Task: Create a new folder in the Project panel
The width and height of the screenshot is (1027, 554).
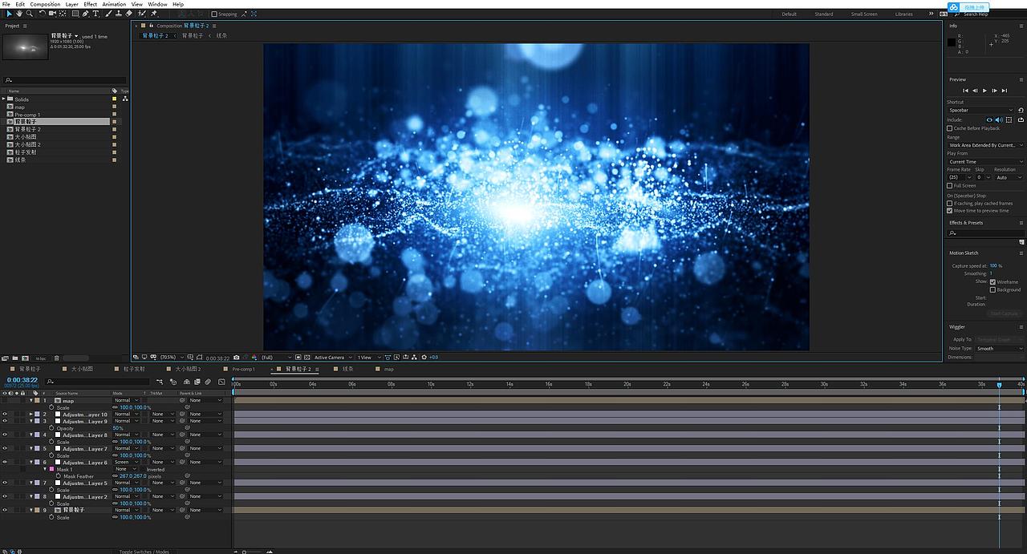Action: 15,358
